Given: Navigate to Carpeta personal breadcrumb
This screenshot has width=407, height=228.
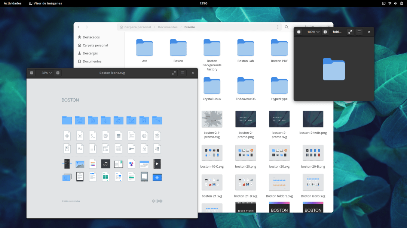Looking at the screenshot, I should pos(135,27).
